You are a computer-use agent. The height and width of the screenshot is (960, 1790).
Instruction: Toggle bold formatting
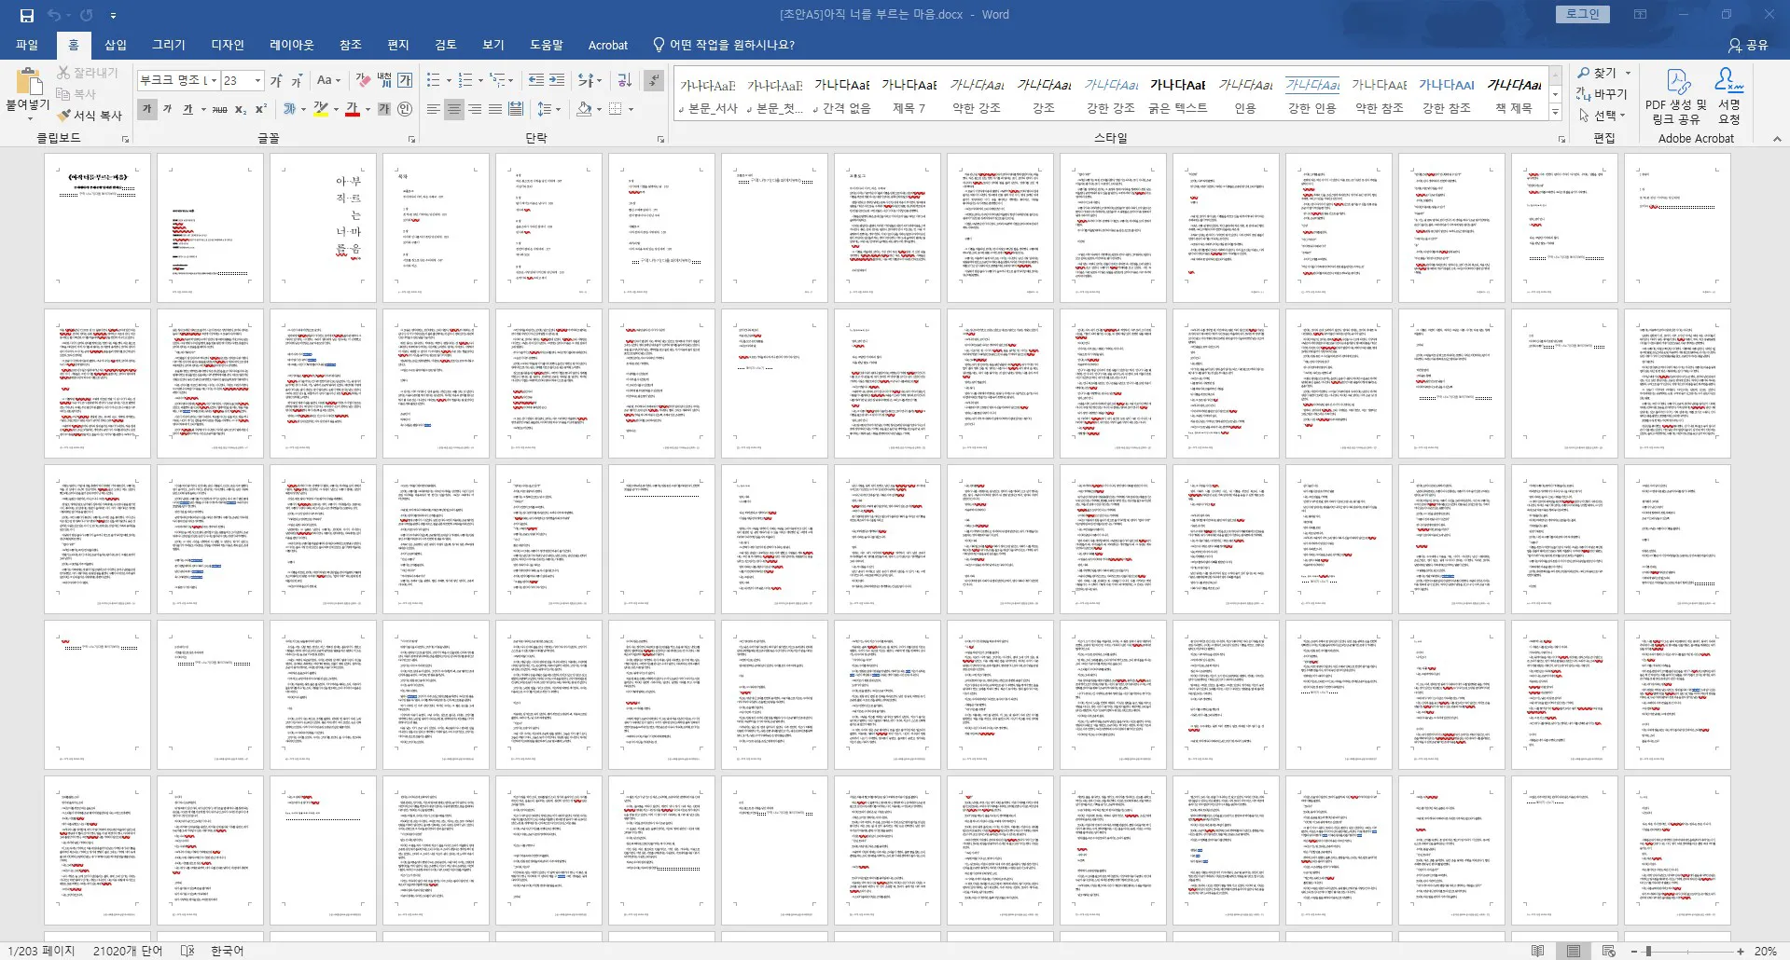point(146,109)
